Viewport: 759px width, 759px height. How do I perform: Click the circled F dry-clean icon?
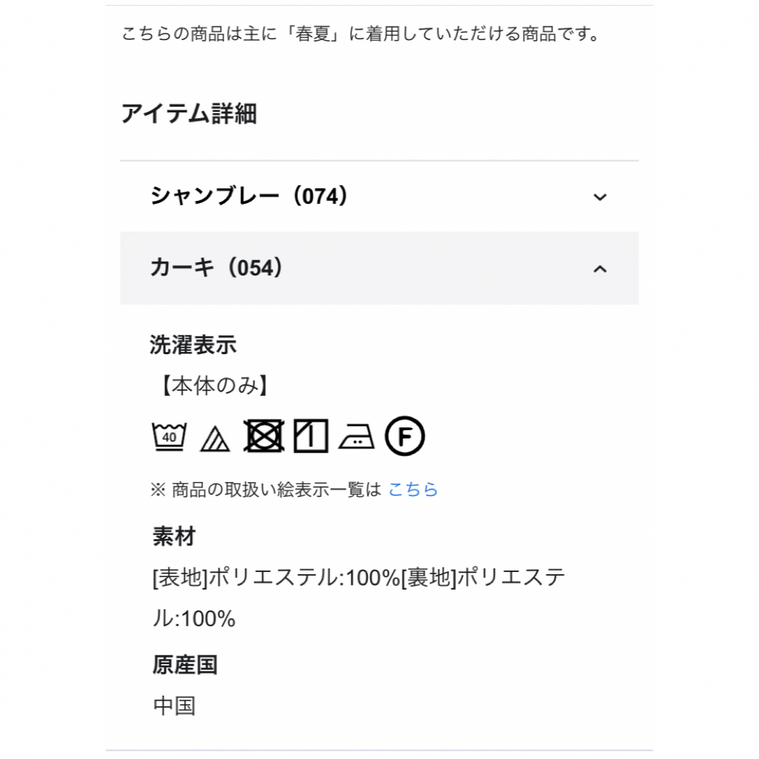[405, 436]
